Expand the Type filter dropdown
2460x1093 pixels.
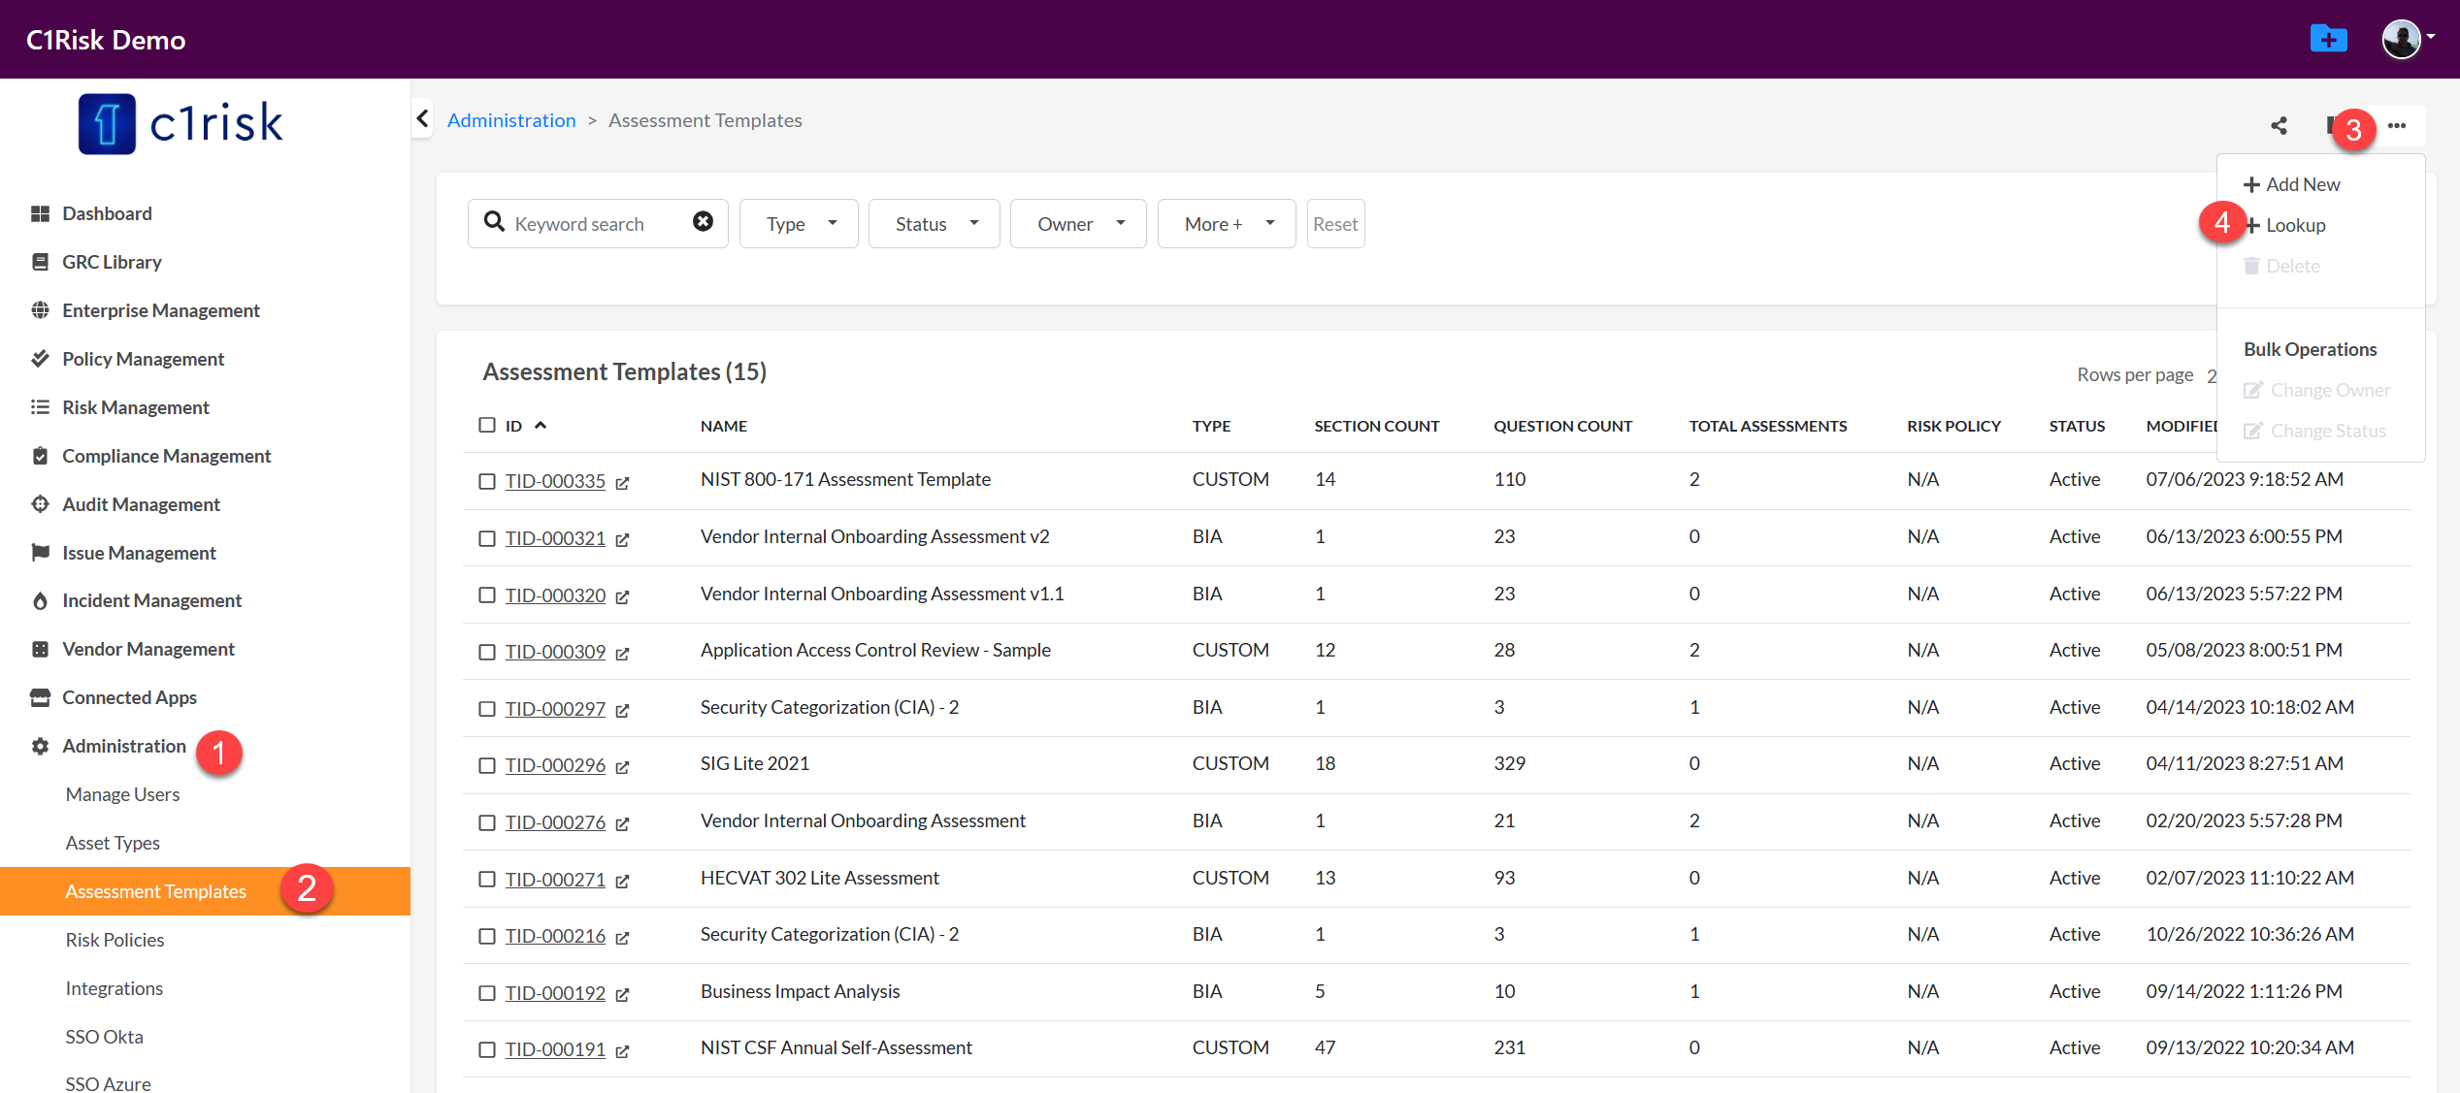(x=799, y=224)
